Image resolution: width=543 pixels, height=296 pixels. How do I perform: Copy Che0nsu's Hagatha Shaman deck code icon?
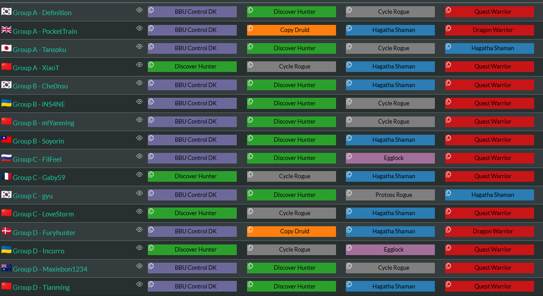(349, 83)
